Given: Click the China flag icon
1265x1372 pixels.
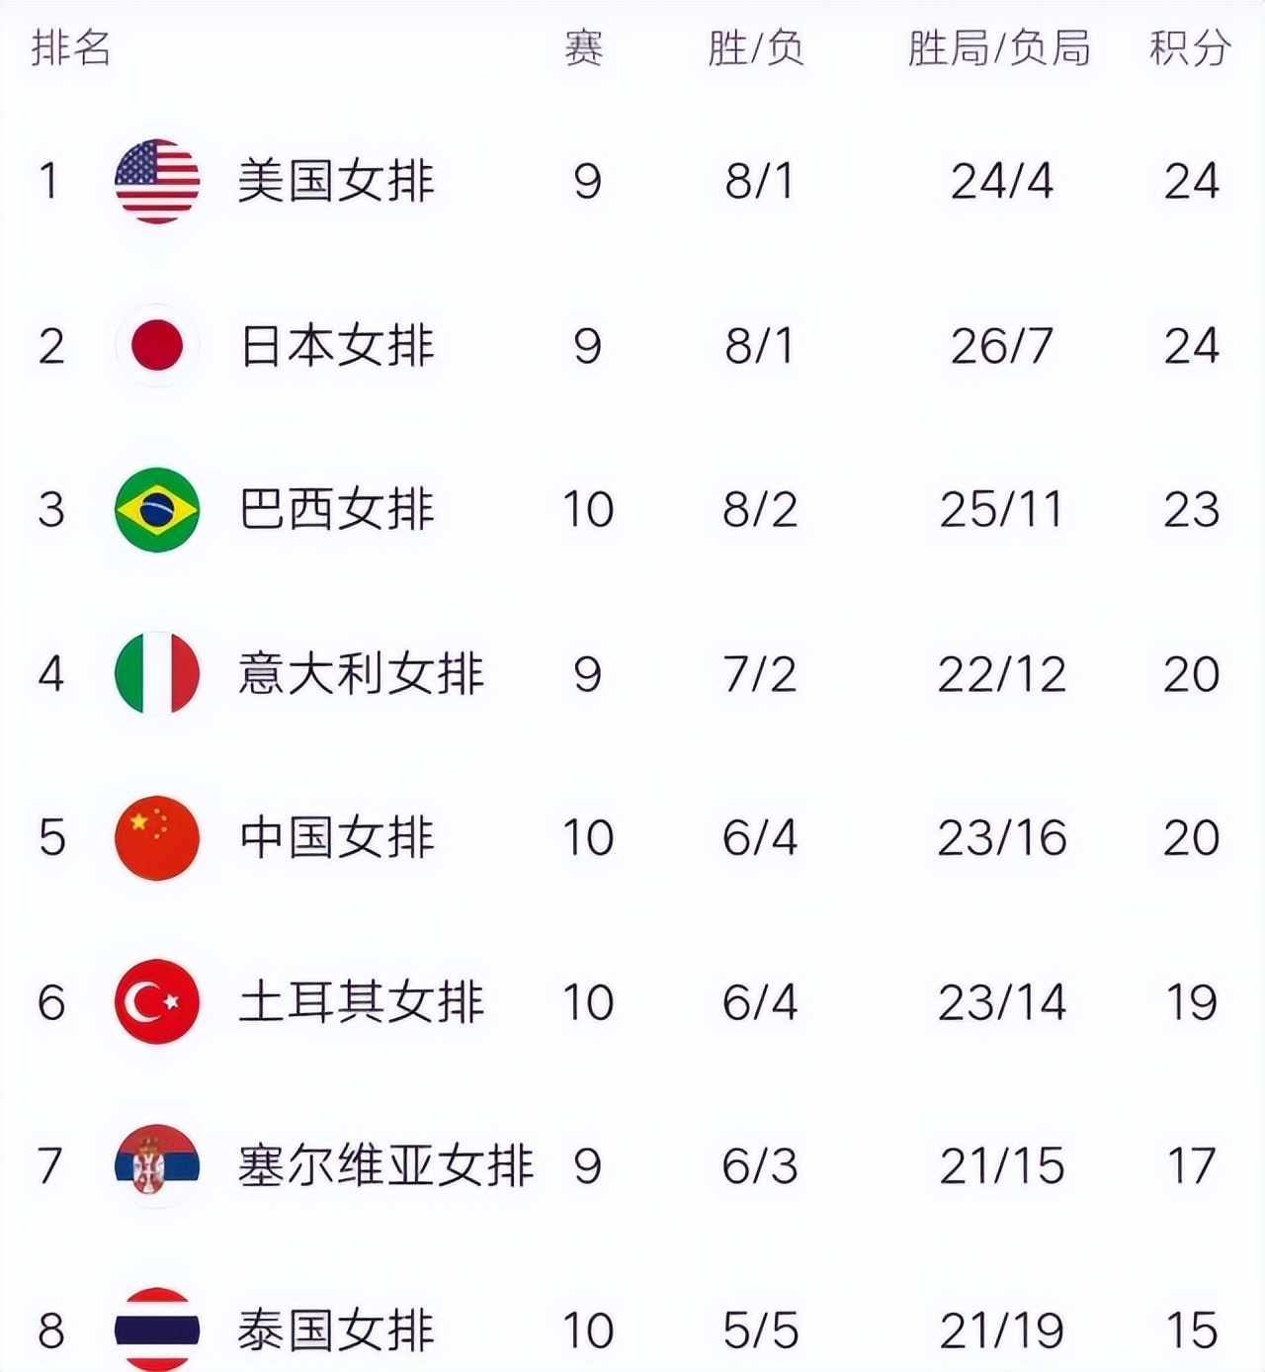Looking at the screenshot, I should tap(157, 838).
